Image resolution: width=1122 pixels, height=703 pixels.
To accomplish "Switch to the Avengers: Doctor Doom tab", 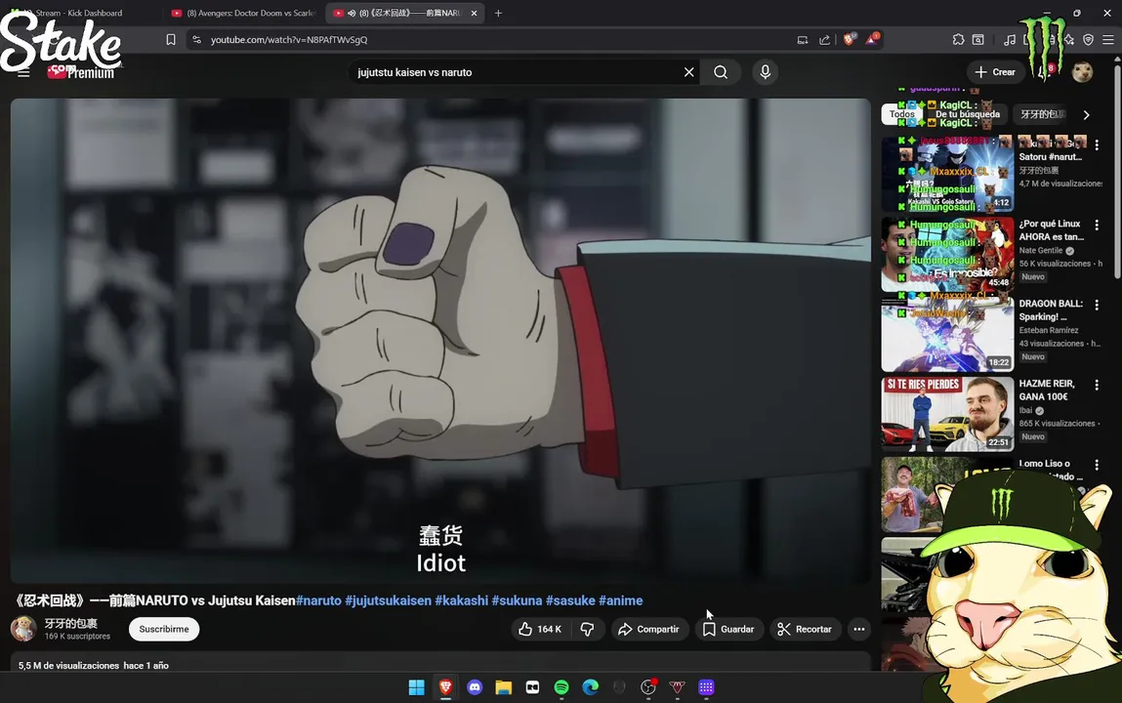I will coord(243,13).
